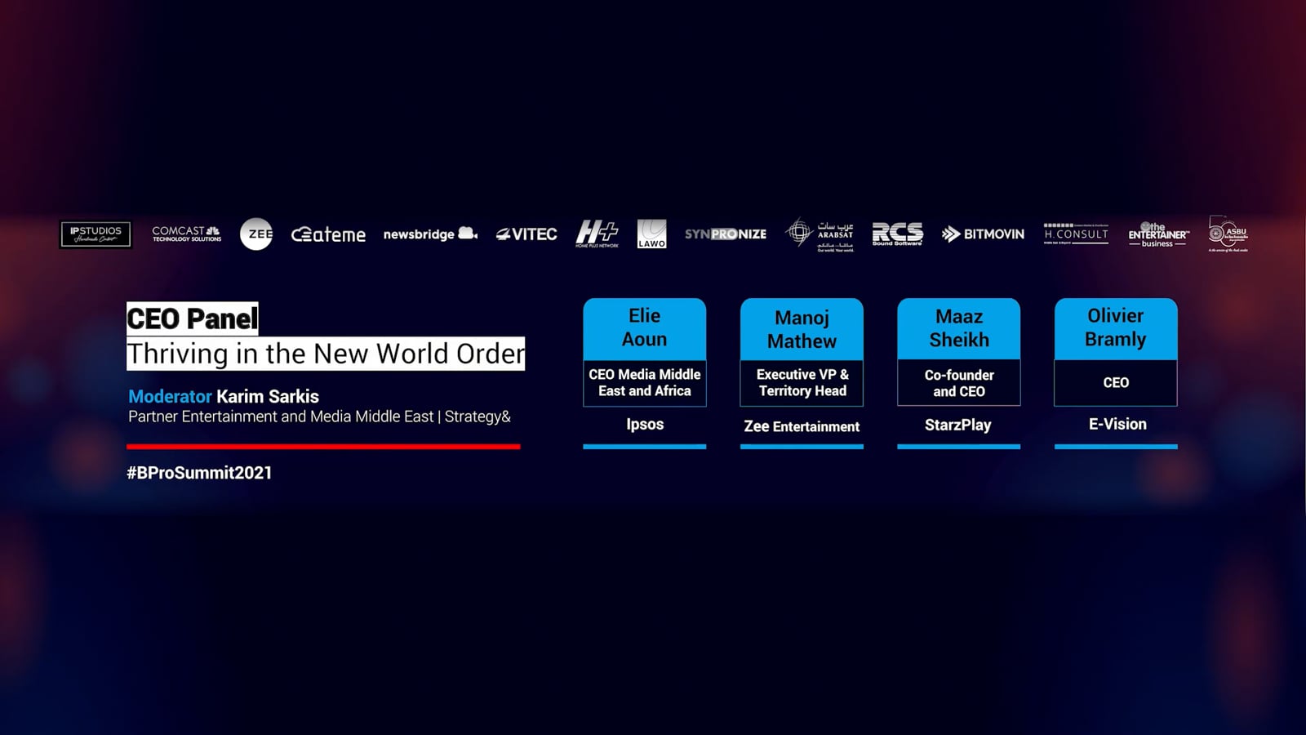The height and width of the screenshot is (735, 1306).
Task: Click the H+ Home Plus Network logo
Action: (597, 234)
